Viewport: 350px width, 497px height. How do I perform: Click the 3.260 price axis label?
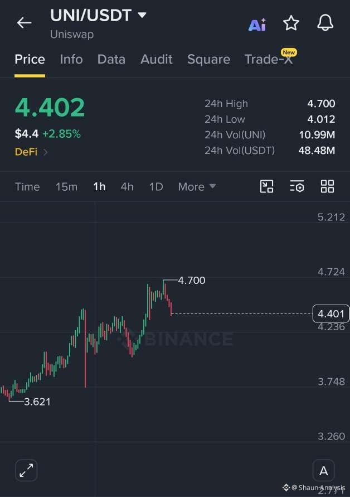(x=331, y=436)
